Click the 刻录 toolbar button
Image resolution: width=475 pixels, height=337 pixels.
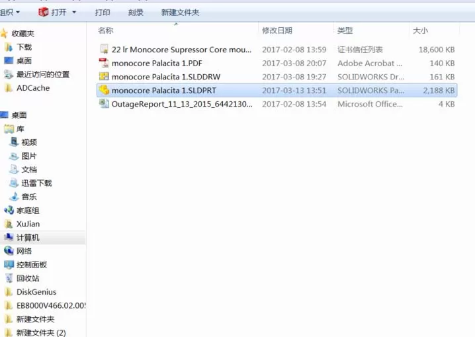[x=136, y=13]
